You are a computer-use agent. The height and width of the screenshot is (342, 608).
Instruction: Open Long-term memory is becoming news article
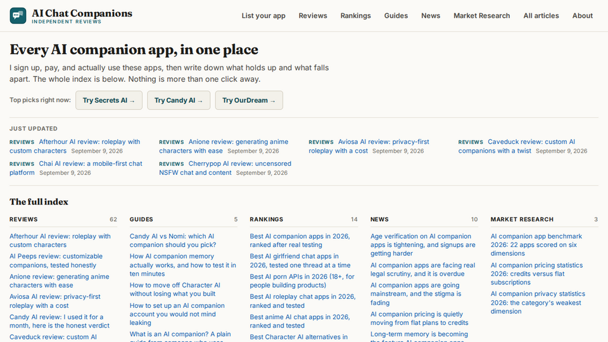click(x=419, y=336)
